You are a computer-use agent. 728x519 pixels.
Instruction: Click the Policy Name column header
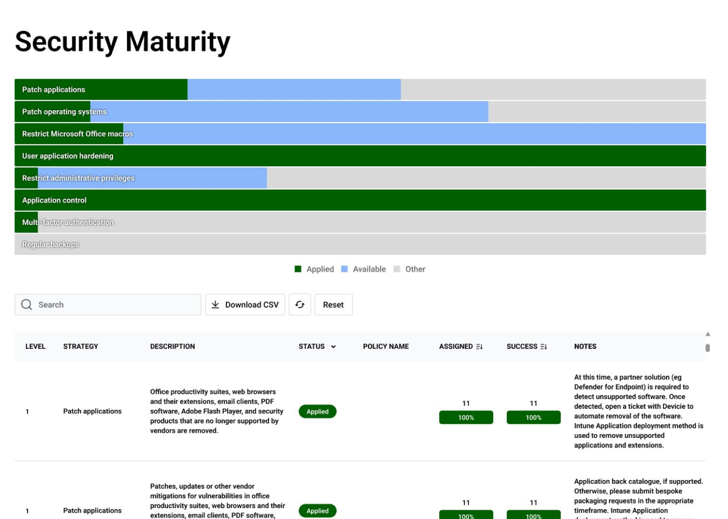[x=386, y=346]
